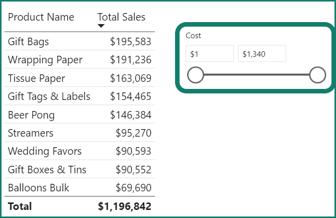Click the $195,583 sales value
336x218 pixels.
130,42
